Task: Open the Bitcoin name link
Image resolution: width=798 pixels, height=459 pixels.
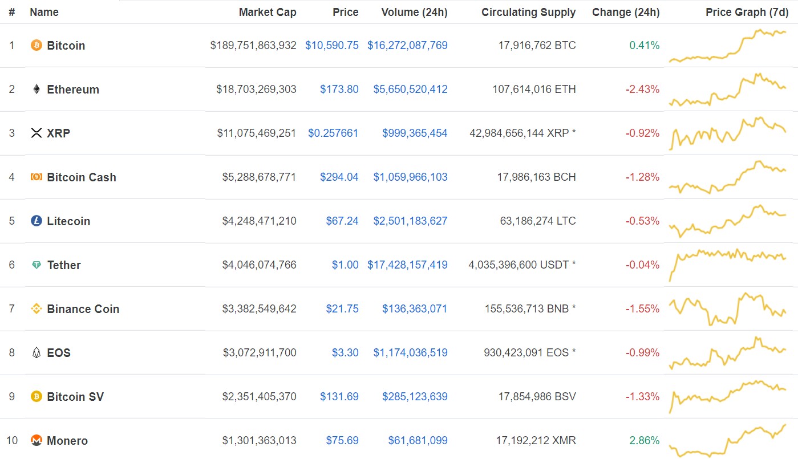Action: point(66,45)
